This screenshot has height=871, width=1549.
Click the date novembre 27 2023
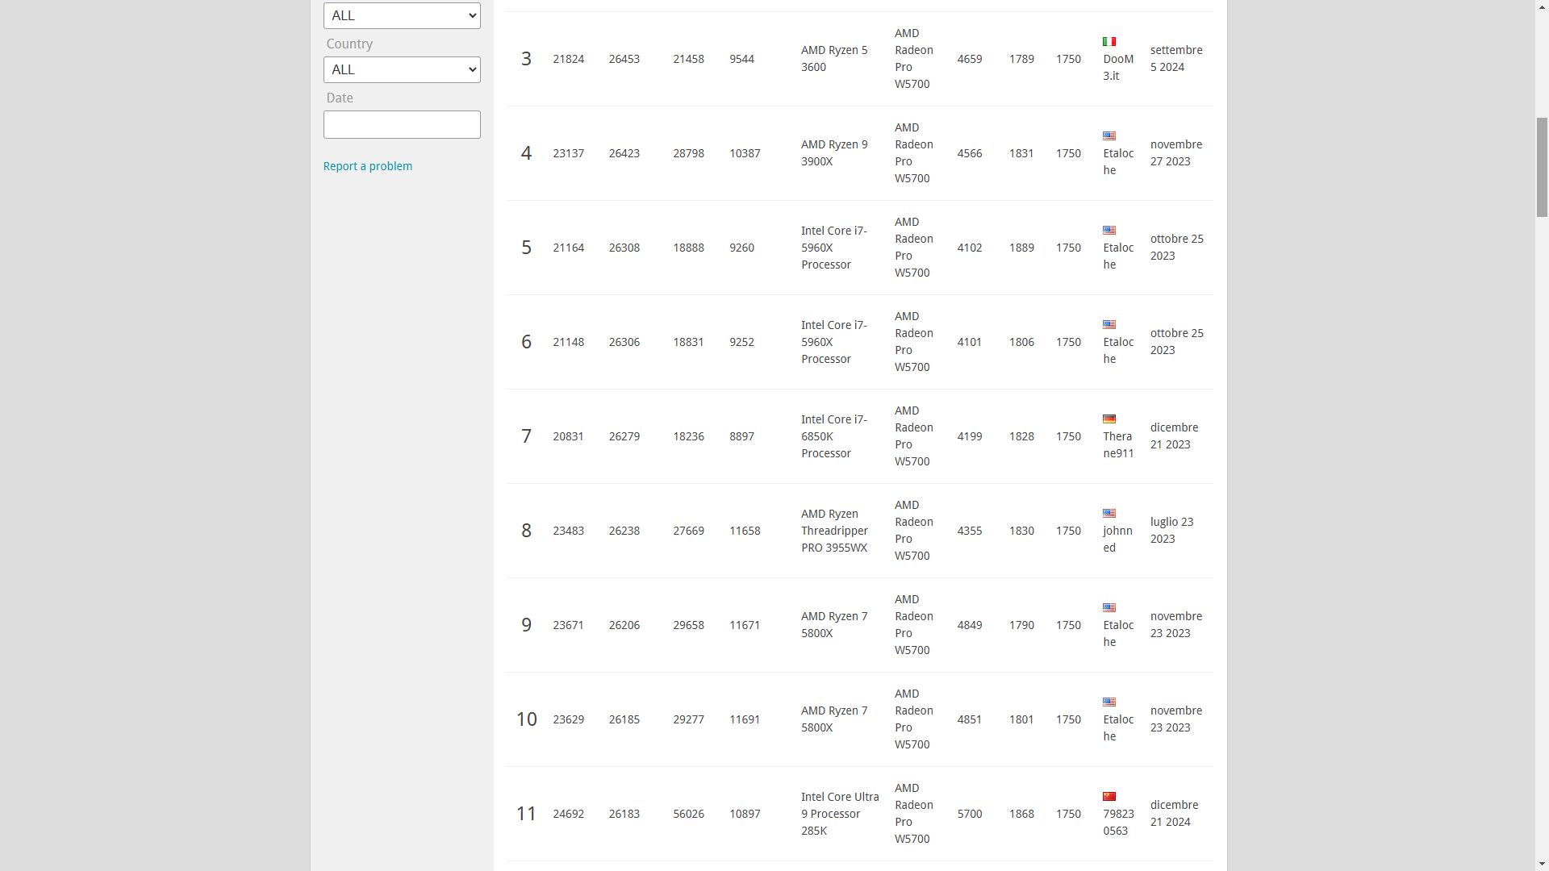click(1176, 153)
